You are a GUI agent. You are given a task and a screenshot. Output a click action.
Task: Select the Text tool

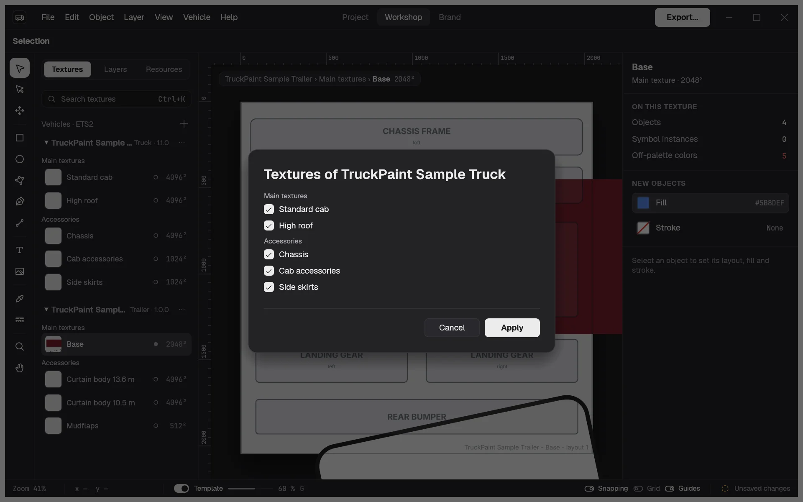20,250
